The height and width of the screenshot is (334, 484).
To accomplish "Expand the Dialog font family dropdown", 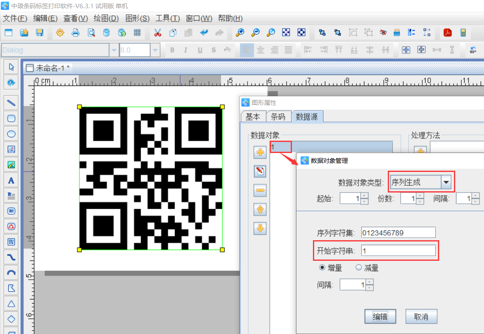I will [x=113, y=50].
